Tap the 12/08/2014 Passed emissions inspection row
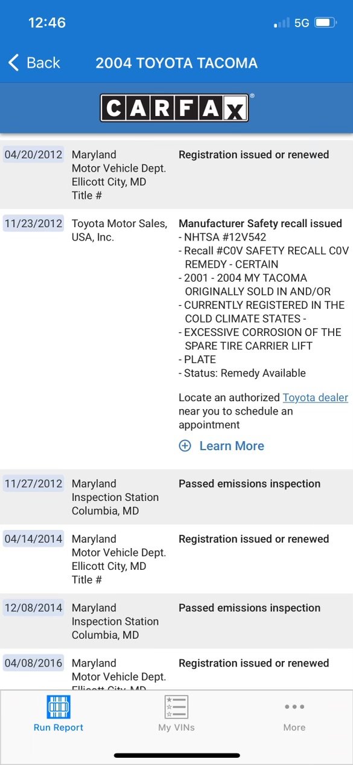 click(x=176, y=621)
